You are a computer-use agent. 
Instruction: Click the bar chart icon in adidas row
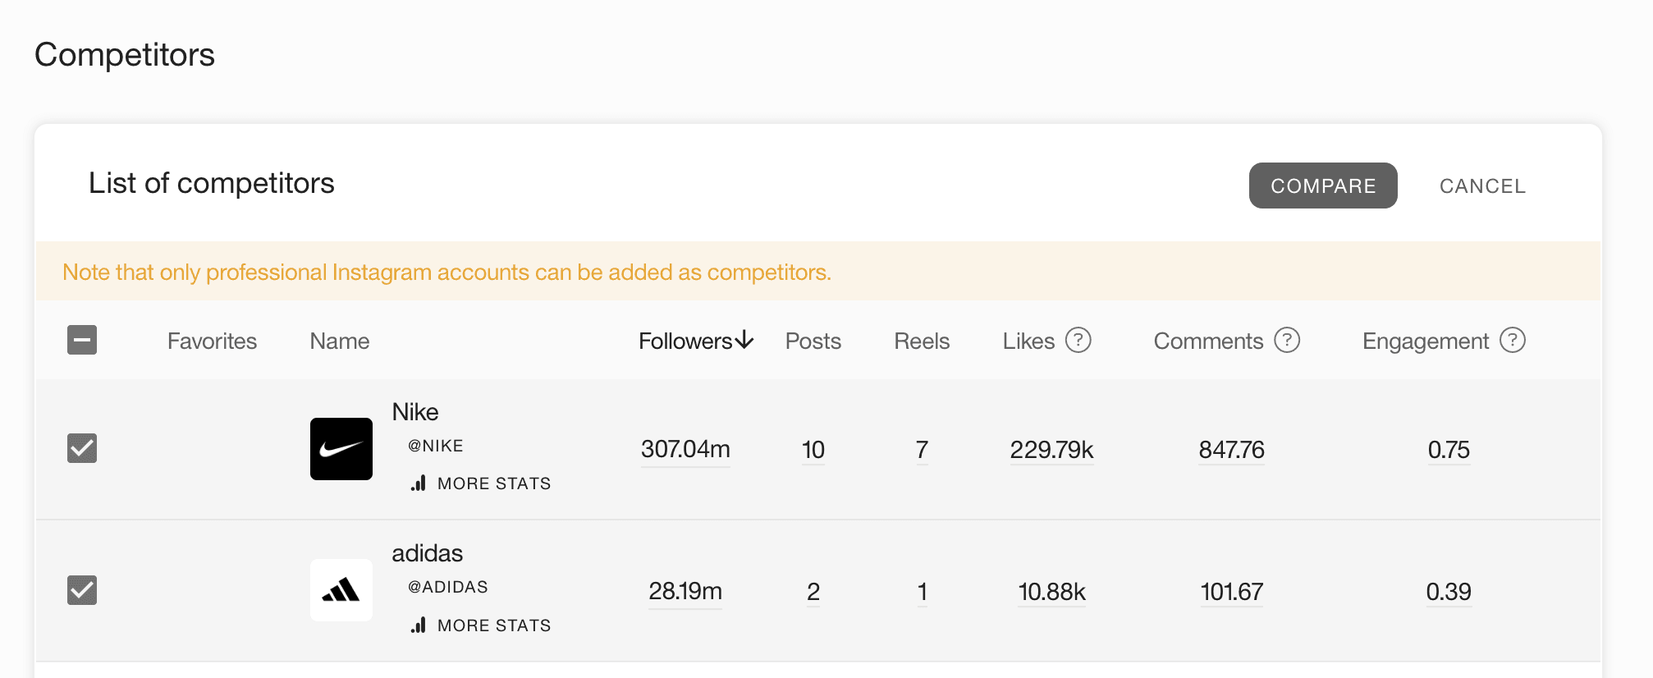(x=419, y=625)
